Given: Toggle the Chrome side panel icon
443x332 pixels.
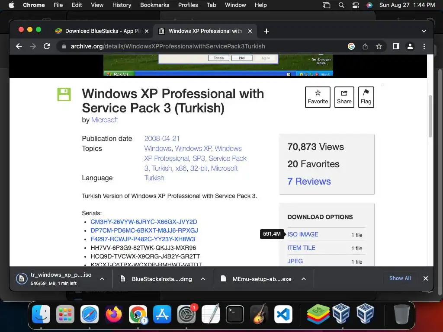Looking at the screenshot, I should (x=396, y=46).
